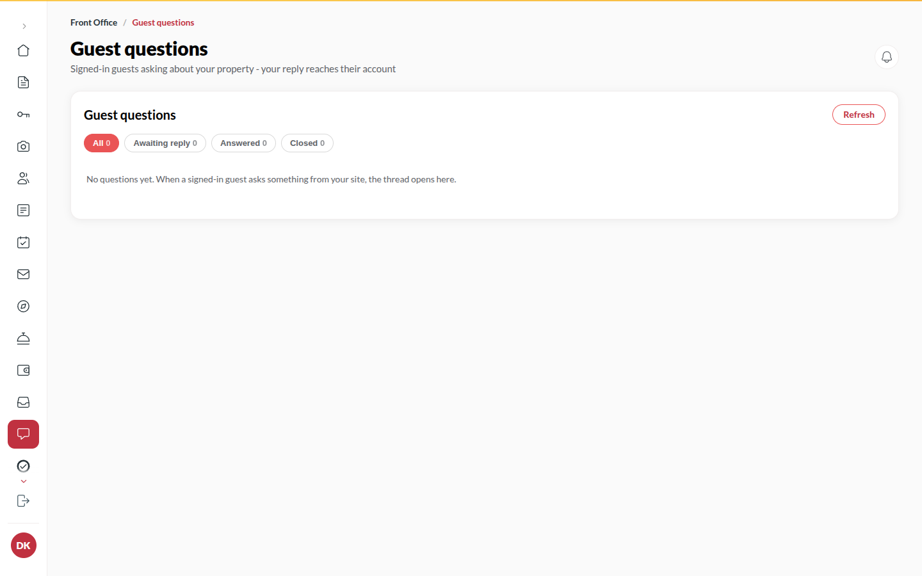This screenshot has height=576, width=922.
Task: Click the 'No questions yet' message
Action: point(271,180)
